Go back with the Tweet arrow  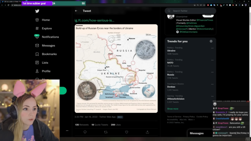coord(76,11)
